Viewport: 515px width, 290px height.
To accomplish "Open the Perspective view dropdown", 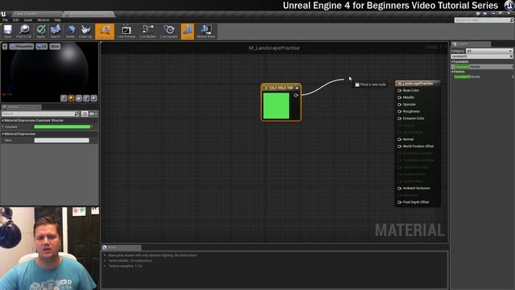I will pyautogui.click(x=22, y=47).
